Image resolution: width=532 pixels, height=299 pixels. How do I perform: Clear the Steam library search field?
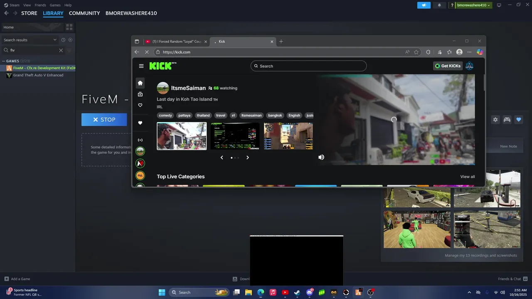tap(61, 50)
